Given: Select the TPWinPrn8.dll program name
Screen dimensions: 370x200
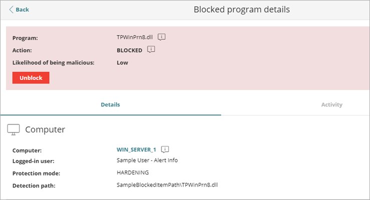Looking at the screenshot, I should pyautogui.click(x=135, y=37).
